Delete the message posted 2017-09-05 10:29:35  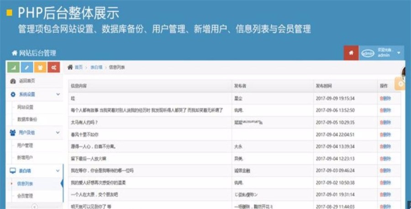(385, 122)
